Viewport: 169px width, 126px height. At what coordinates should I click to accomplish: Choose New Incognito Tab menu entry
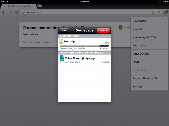pyautogui.click(x=149, y=37)
